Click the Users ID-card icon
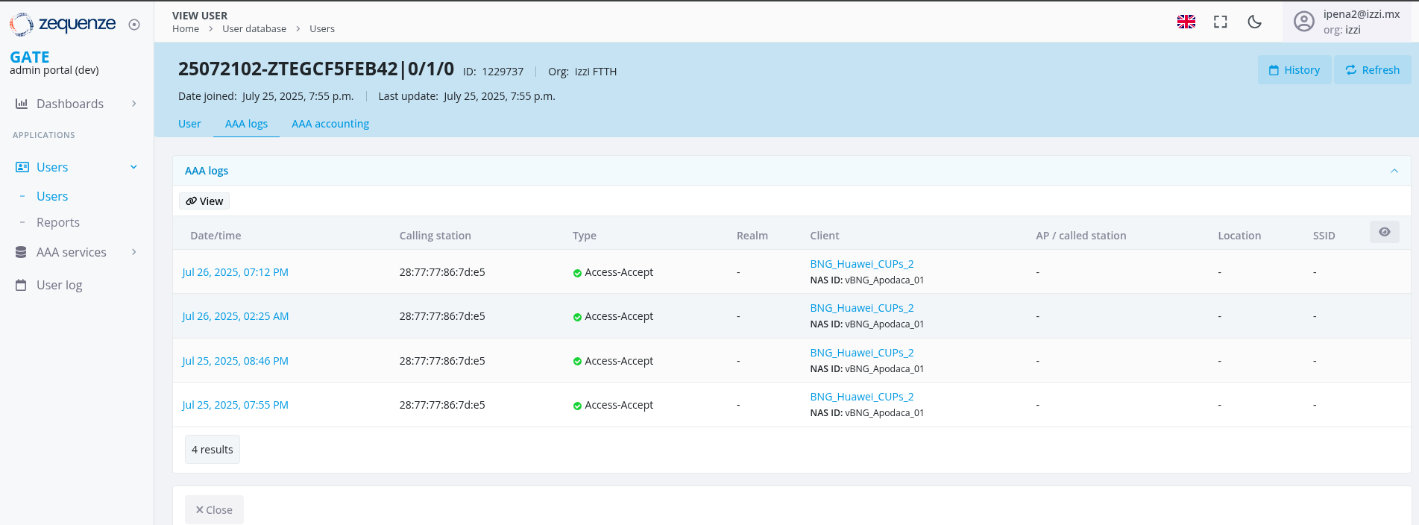The image size is (1419, 525). (22, 167)
